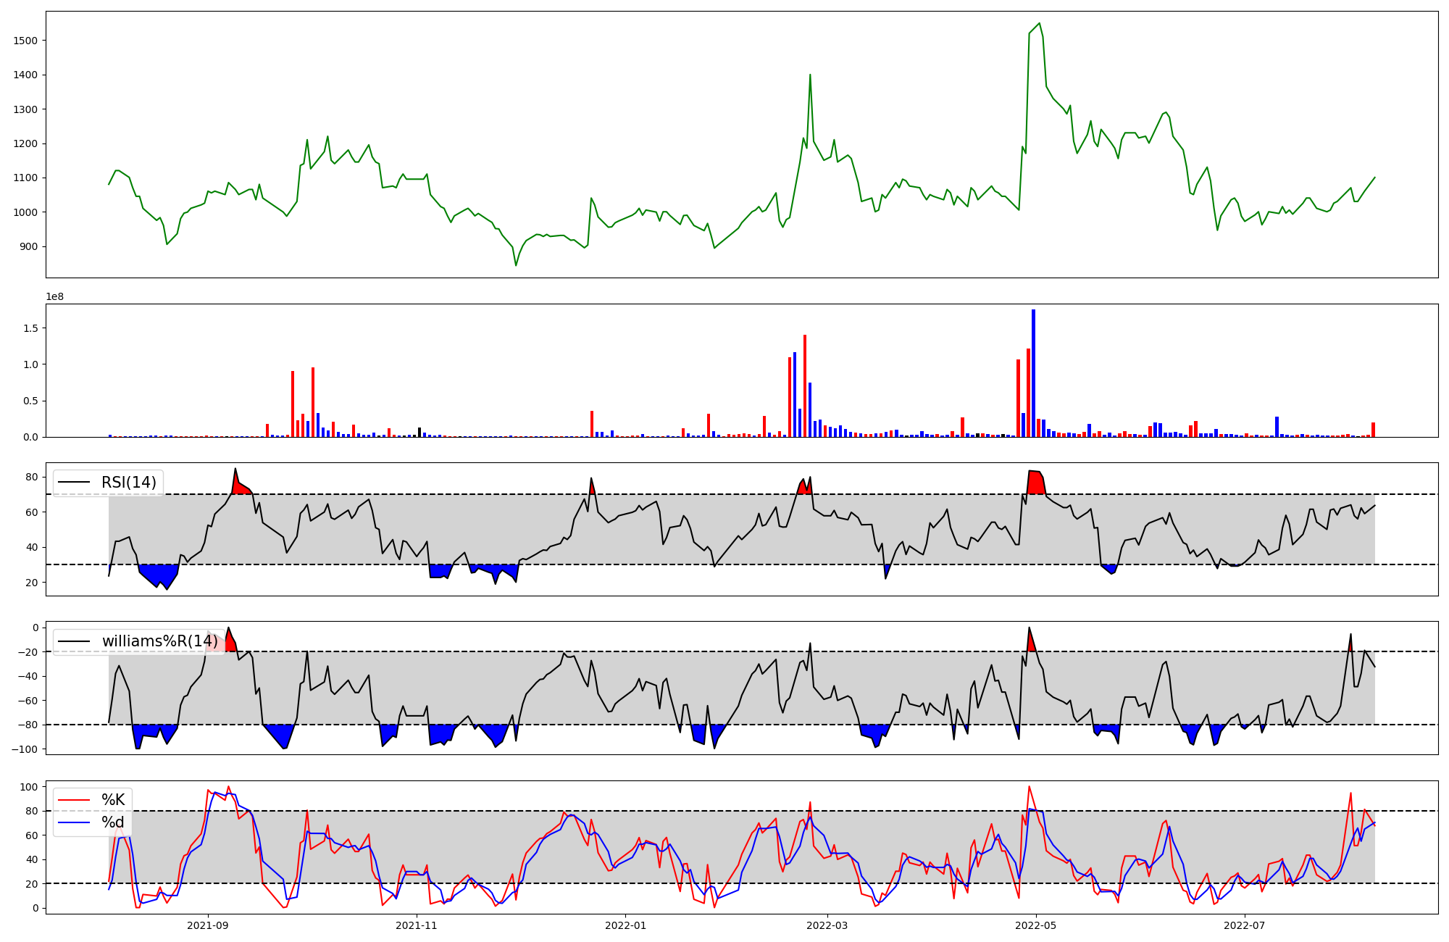Click the blue %d legend line swatch

pos(74,822)
